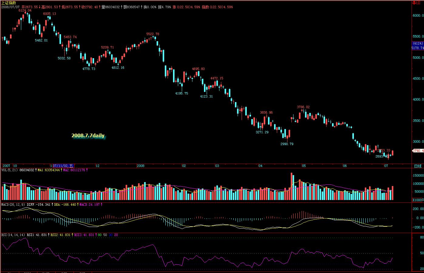Click the 5522.78 high label
424x273 pixels.
coord(153,34)
